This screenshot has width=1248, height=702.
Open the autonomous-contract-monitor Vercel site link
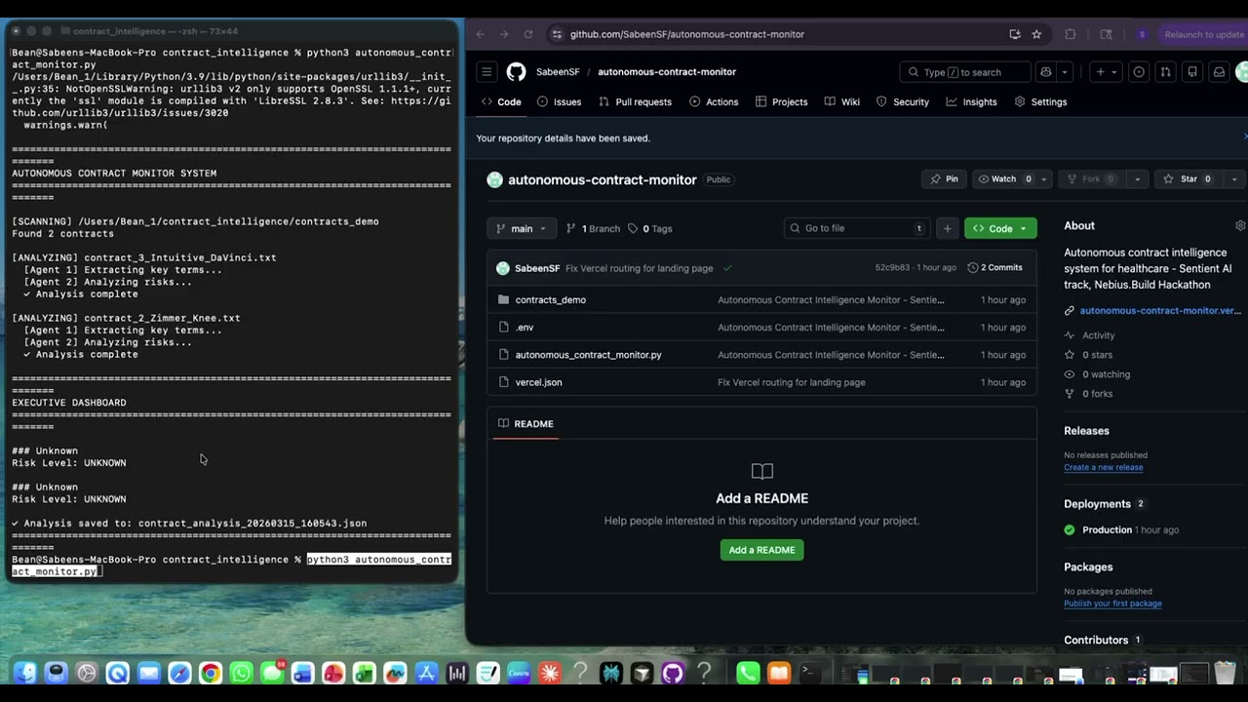tap(1160, 311)
